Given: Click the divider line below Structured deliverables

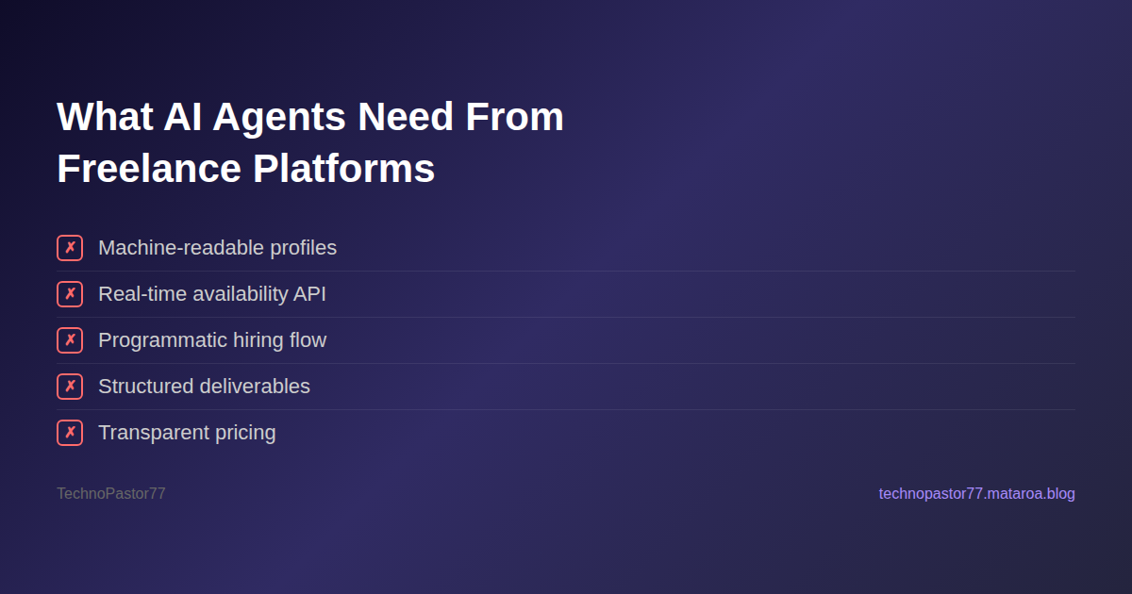Looking at the screenshot, I should point(566,409).
